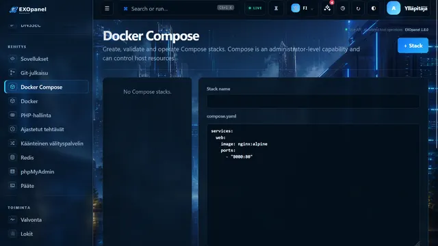Click the Stack name input field

point(313,101)
